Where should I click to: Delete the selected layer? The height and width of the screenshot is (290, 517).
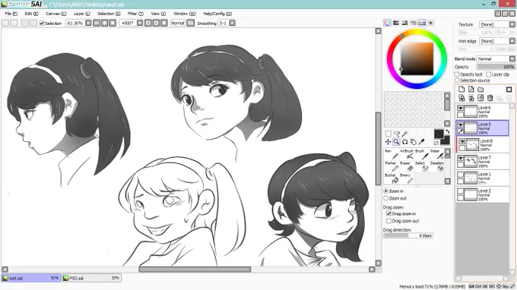click(x=490, y=98)
